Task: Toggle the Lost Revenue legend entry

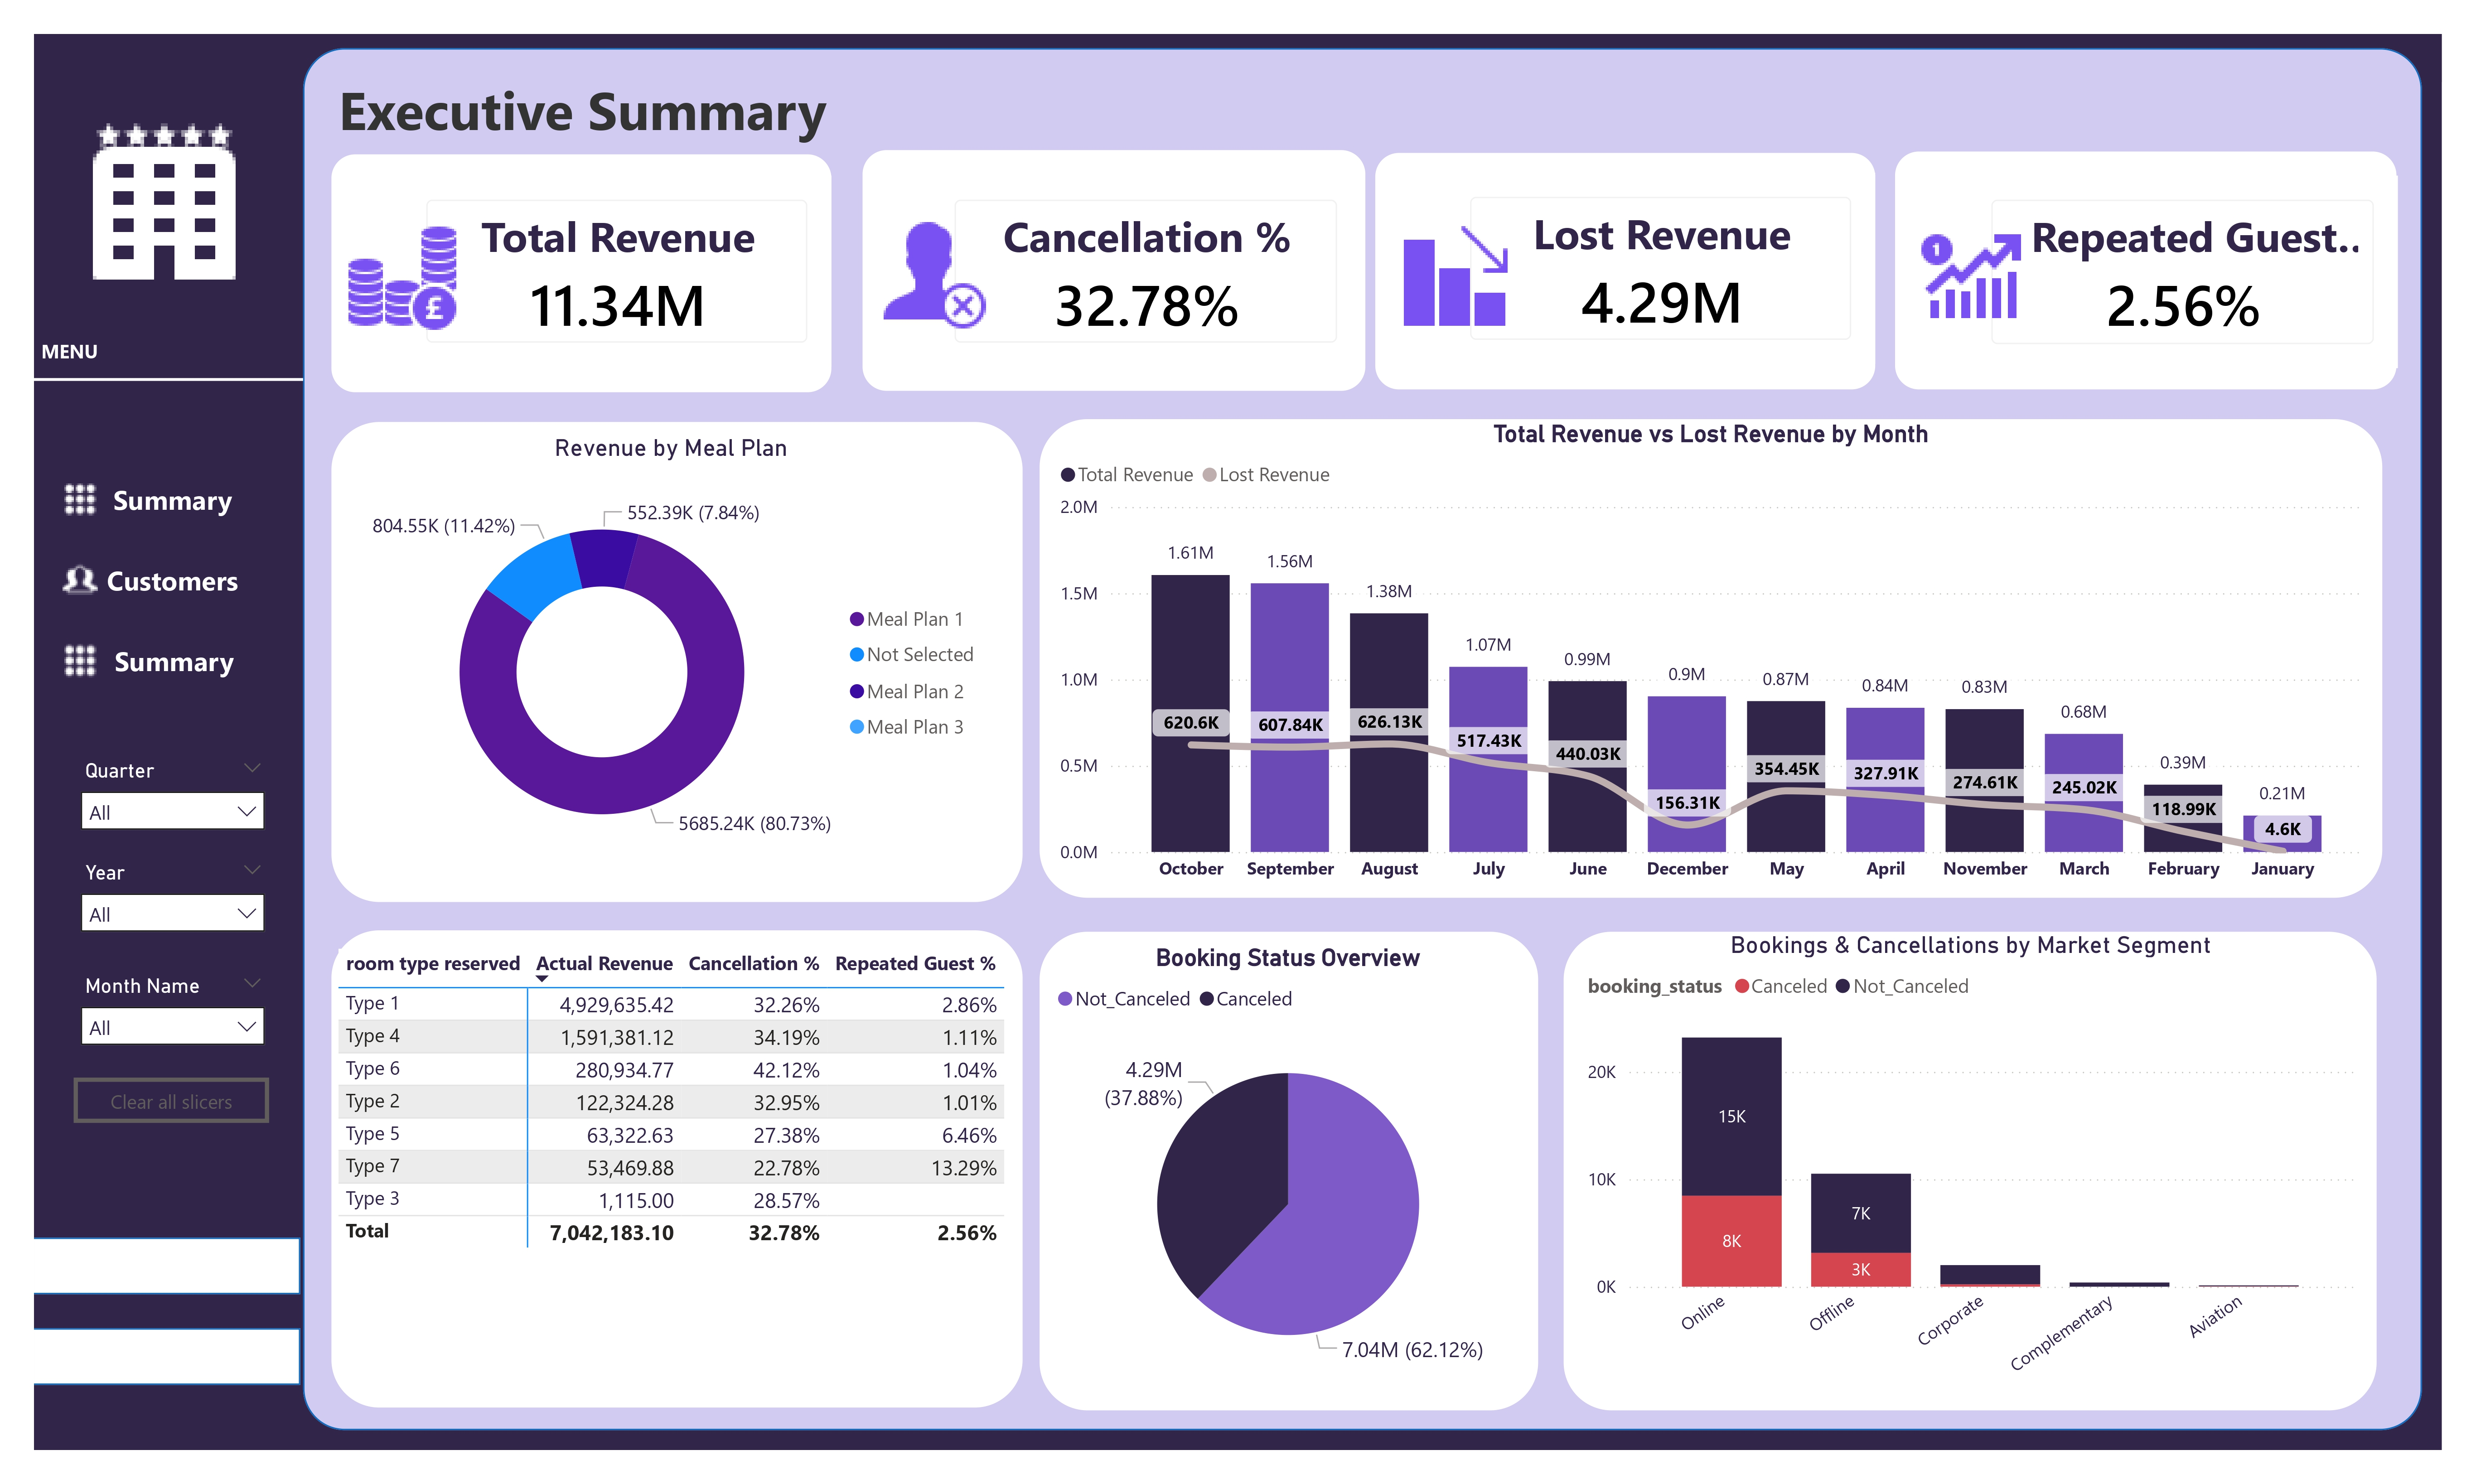Action: (1266, 475)
